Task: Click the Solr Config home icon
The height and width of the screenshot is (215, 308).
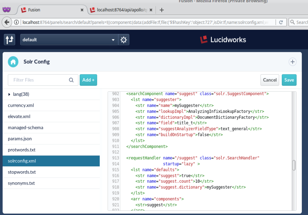Action: point(13,62)
